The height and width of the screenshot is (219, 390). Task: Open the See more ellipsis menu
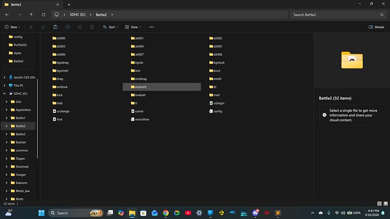click(x=151, y=27)
